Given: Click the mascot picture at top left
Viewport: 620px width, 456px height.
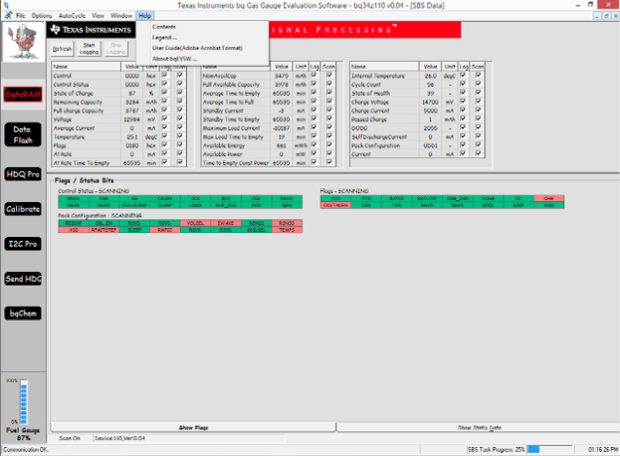Looking at the screenshot, I should tap(23, 42).
